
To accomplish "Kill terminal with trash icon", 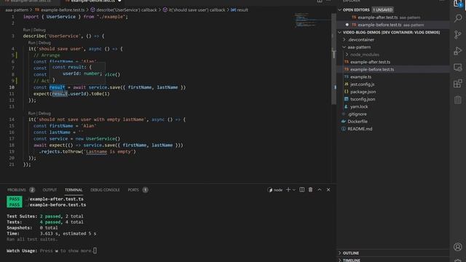I will click(310, 190).
